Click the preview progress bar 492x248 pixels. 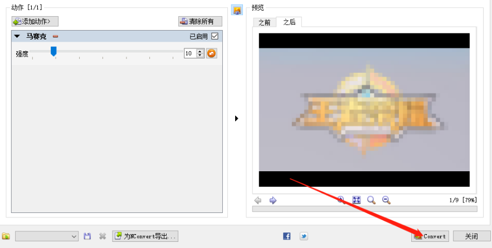[364, 209]
